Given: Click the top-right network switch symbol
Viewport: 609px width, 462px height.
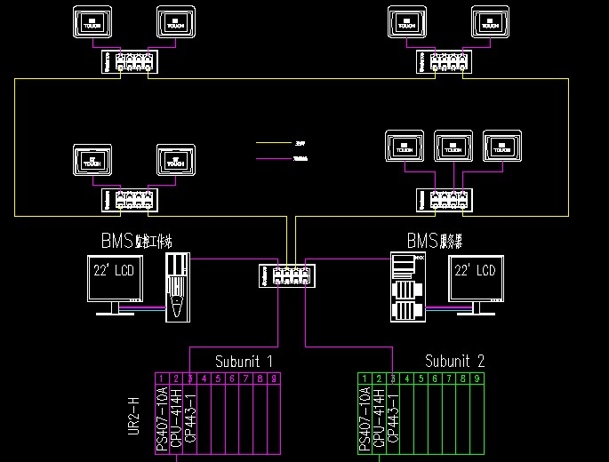Looking at the screenshot, I should click(445, 61).
